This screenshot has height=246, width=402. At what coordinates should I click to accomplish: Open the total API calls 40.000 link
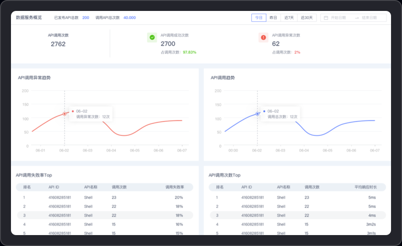[x=129, y=18]
